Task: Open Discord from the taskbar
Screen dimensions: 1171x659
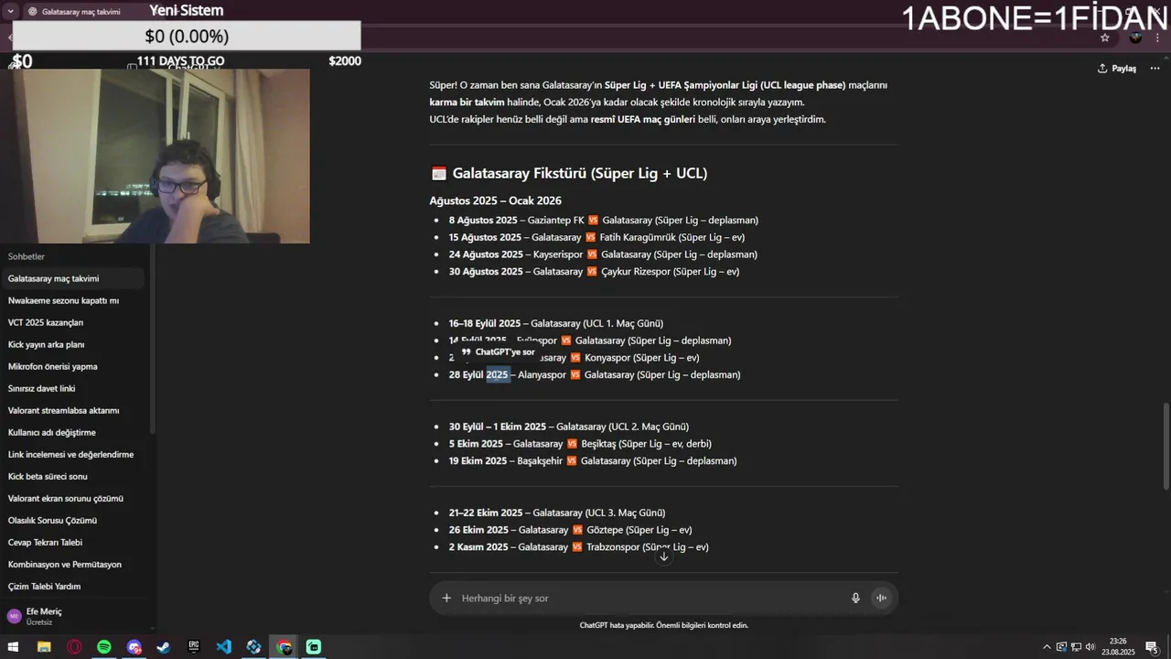Action: pos(134,647)
